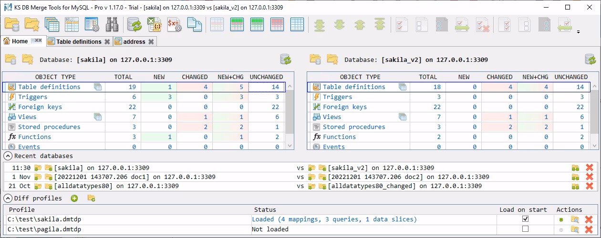This screenshot has width=601, height=238.
Task: Click the refresh database icon in toolbar
Action: pyautogui.click(x=134, y=24)
